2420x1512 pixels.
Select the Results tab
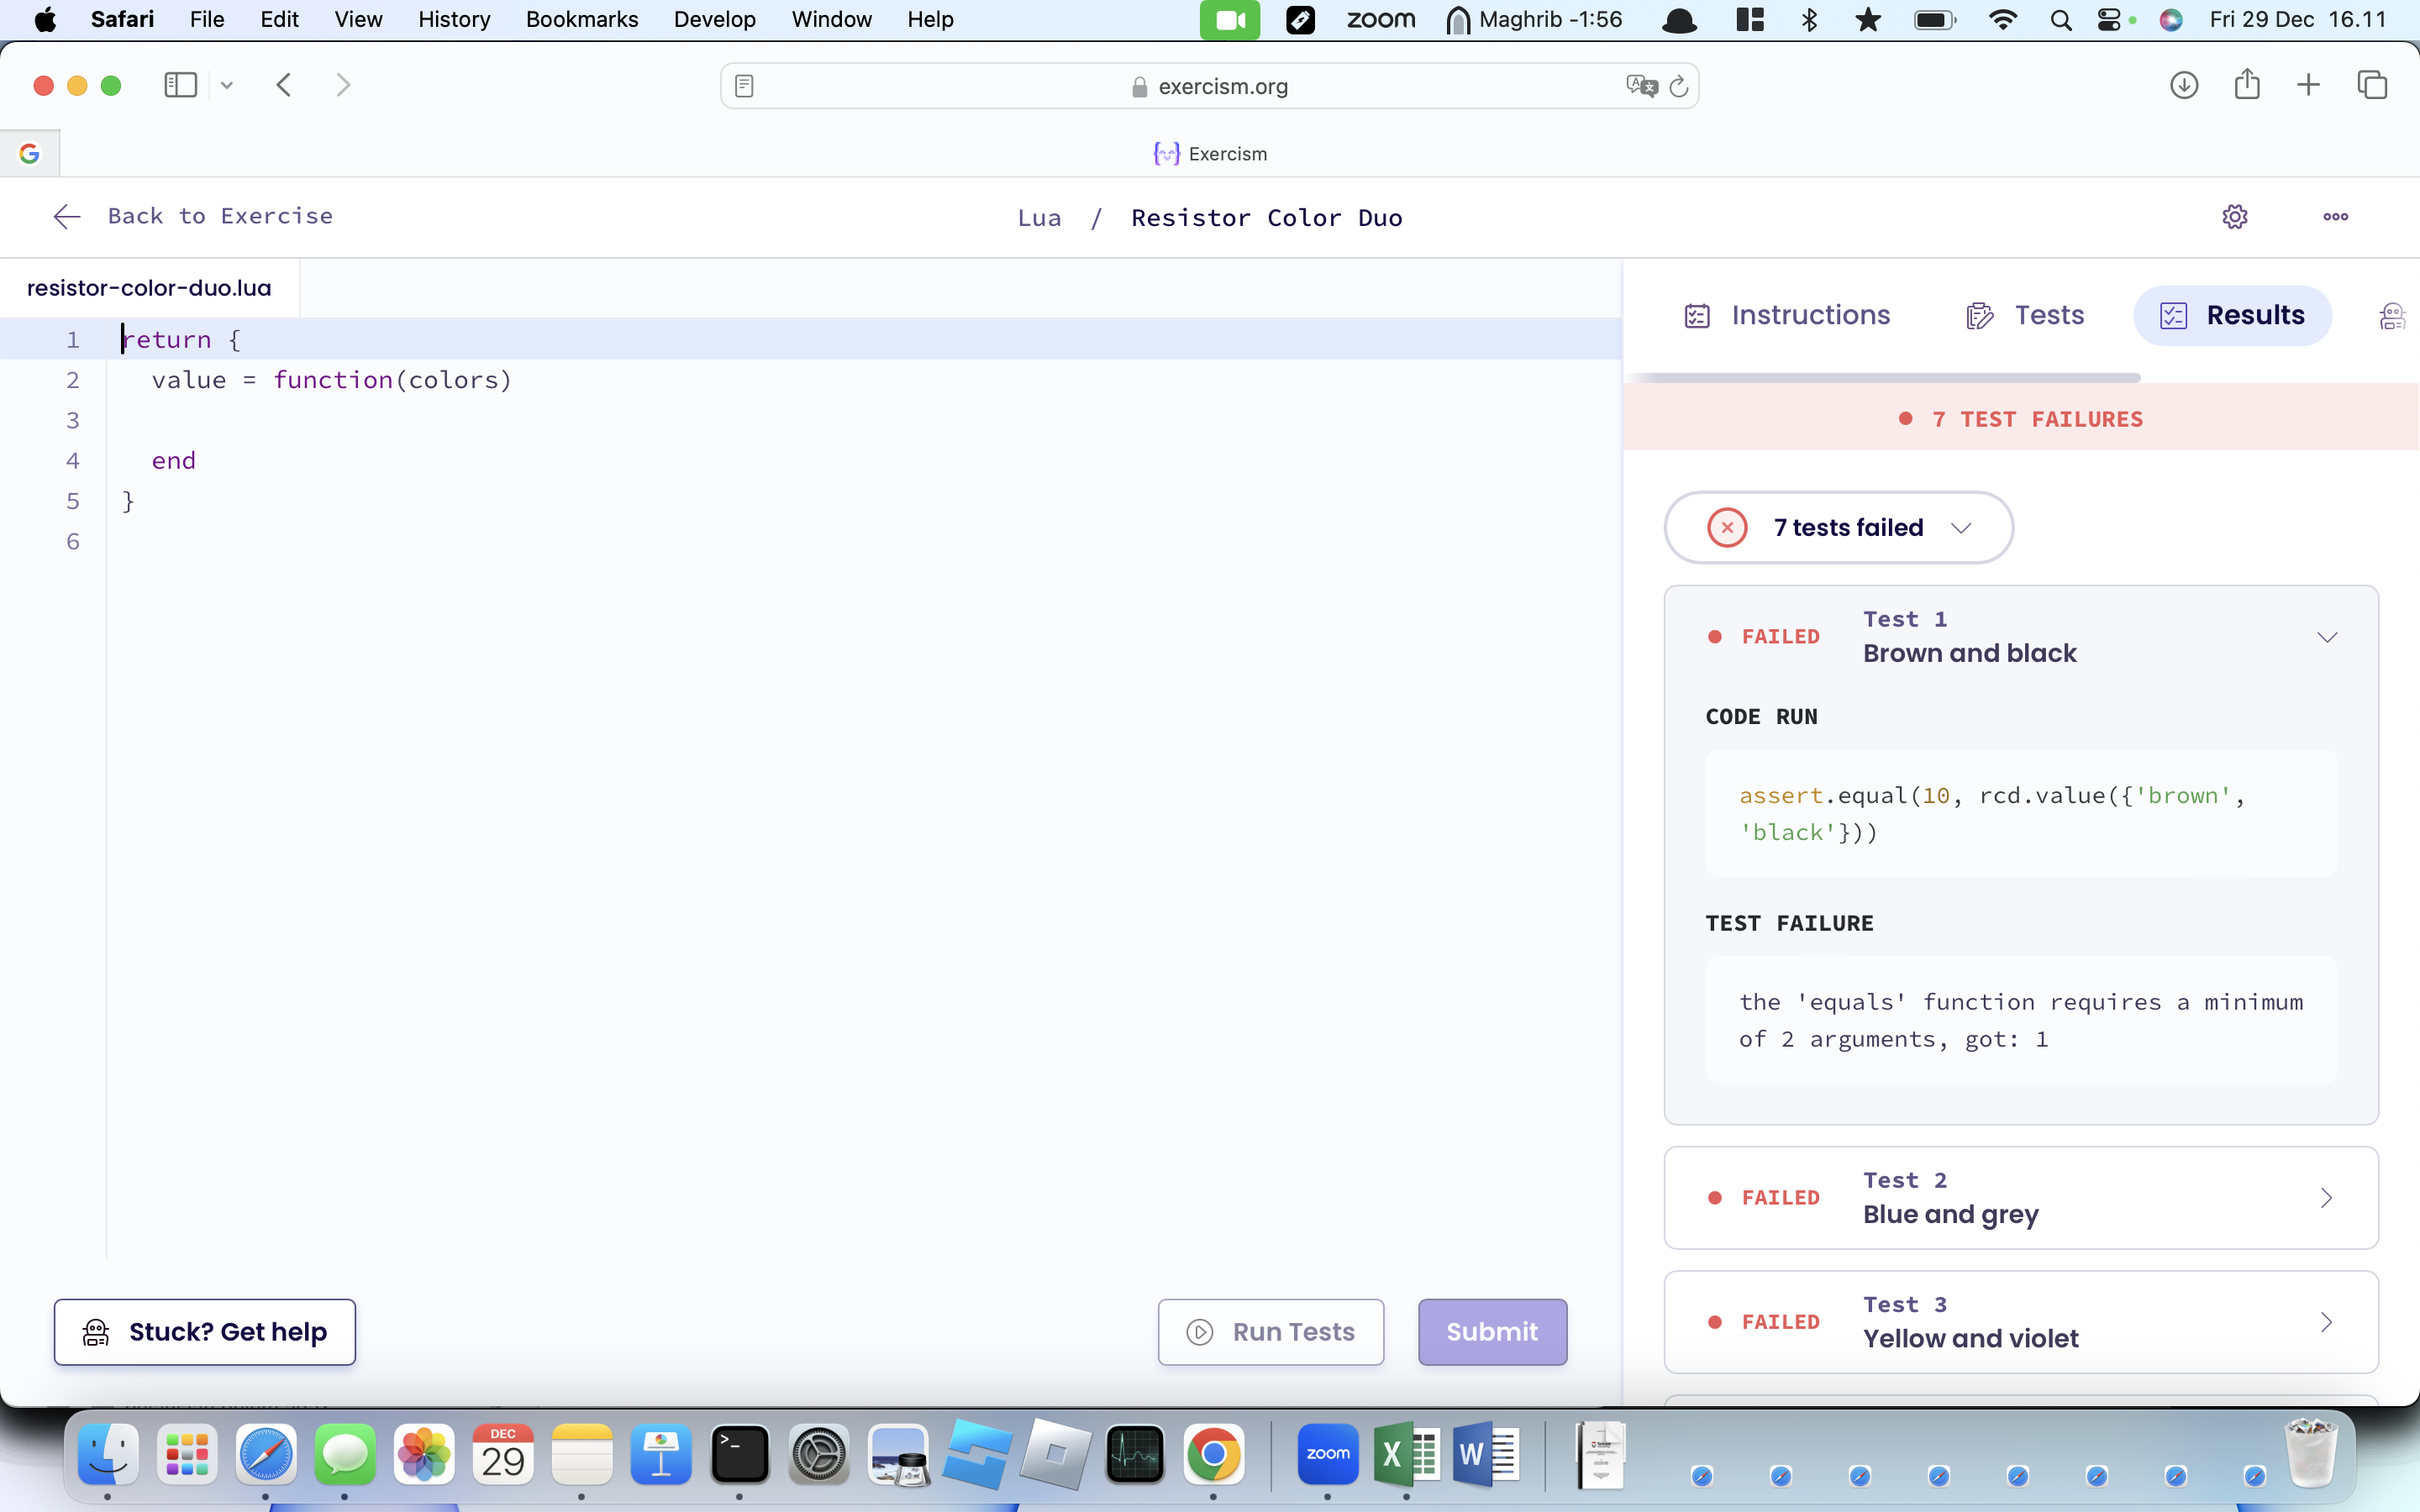2232,316
